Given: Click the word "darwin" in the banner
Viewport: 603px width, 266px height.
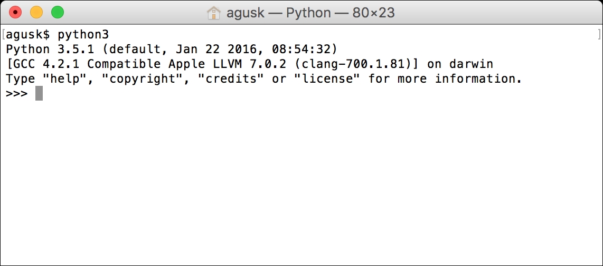Looking at the screenshot, I should coord(471,64).
